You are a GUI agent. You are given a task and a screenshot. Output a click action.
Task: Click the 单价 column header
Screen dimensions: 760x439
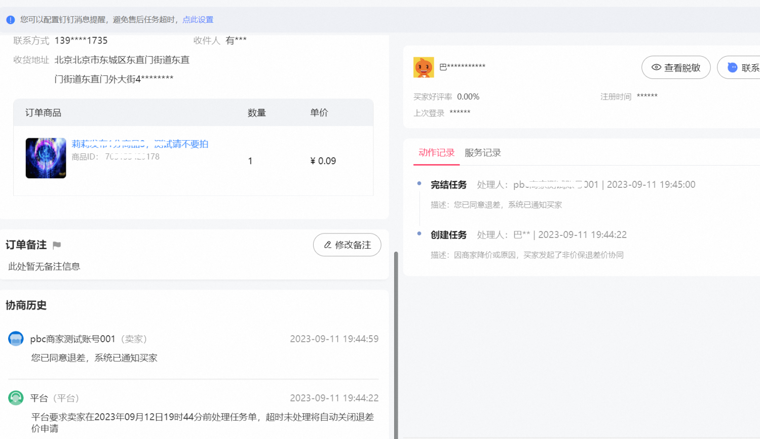[319, 112]
